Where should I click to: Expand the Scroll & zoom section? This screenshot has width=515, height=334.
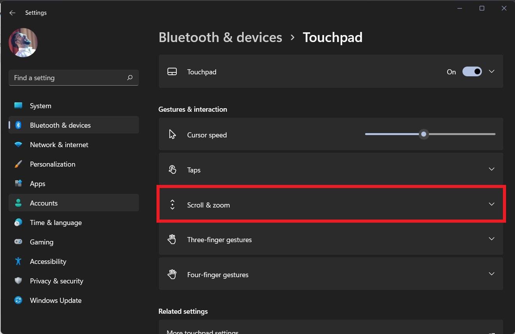[492, 204]
